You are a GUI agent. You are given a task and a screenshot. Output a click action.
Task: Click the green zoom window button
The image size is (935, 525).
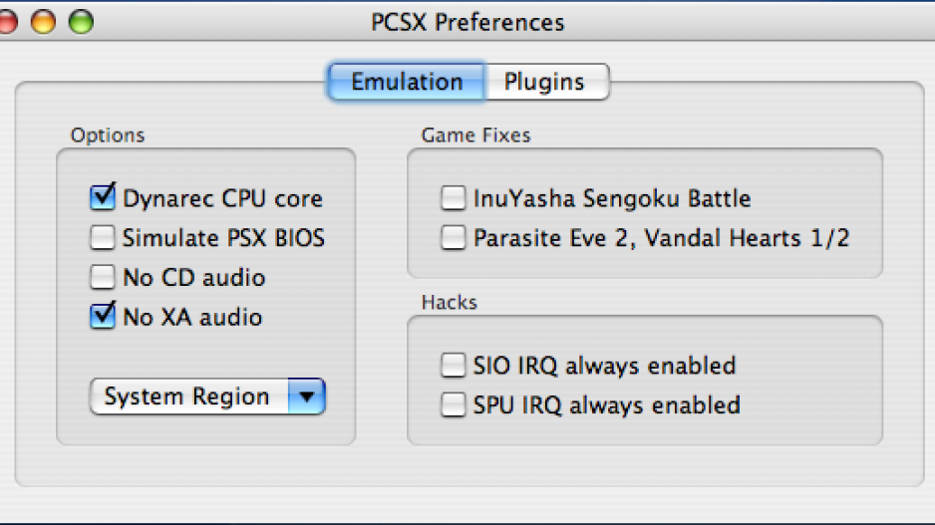(x=80, y=21)
